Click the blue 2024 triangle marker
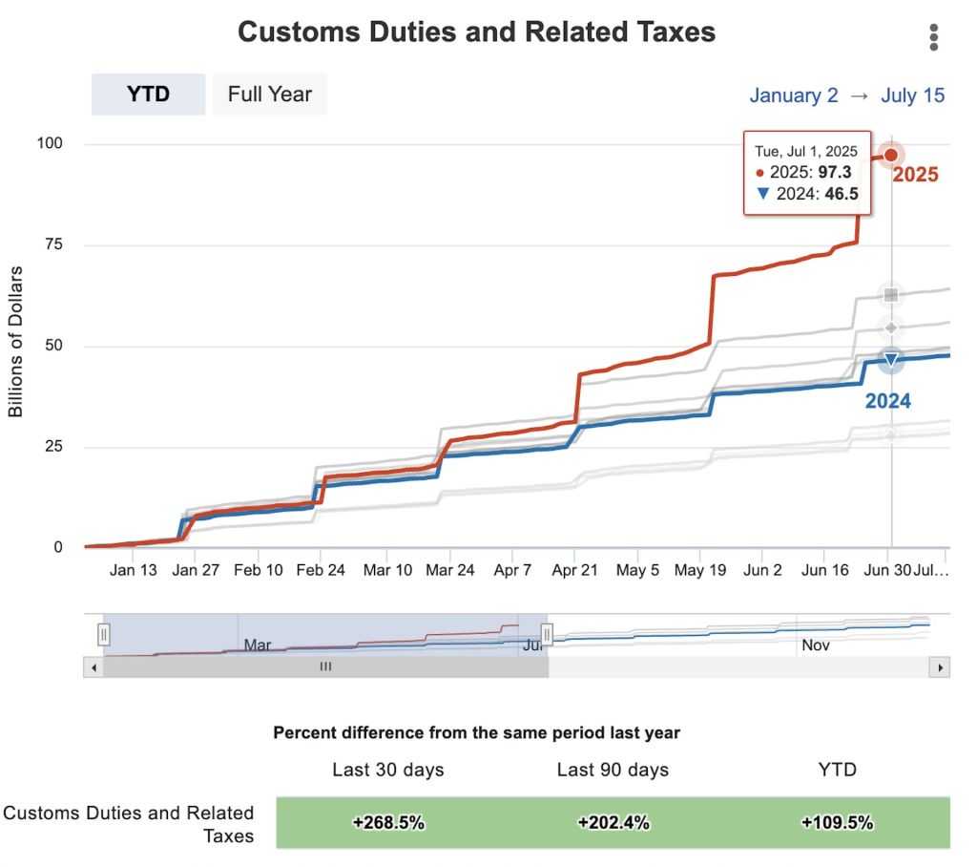Viewport: 977px width, 867px height. [x=891, y=360]
